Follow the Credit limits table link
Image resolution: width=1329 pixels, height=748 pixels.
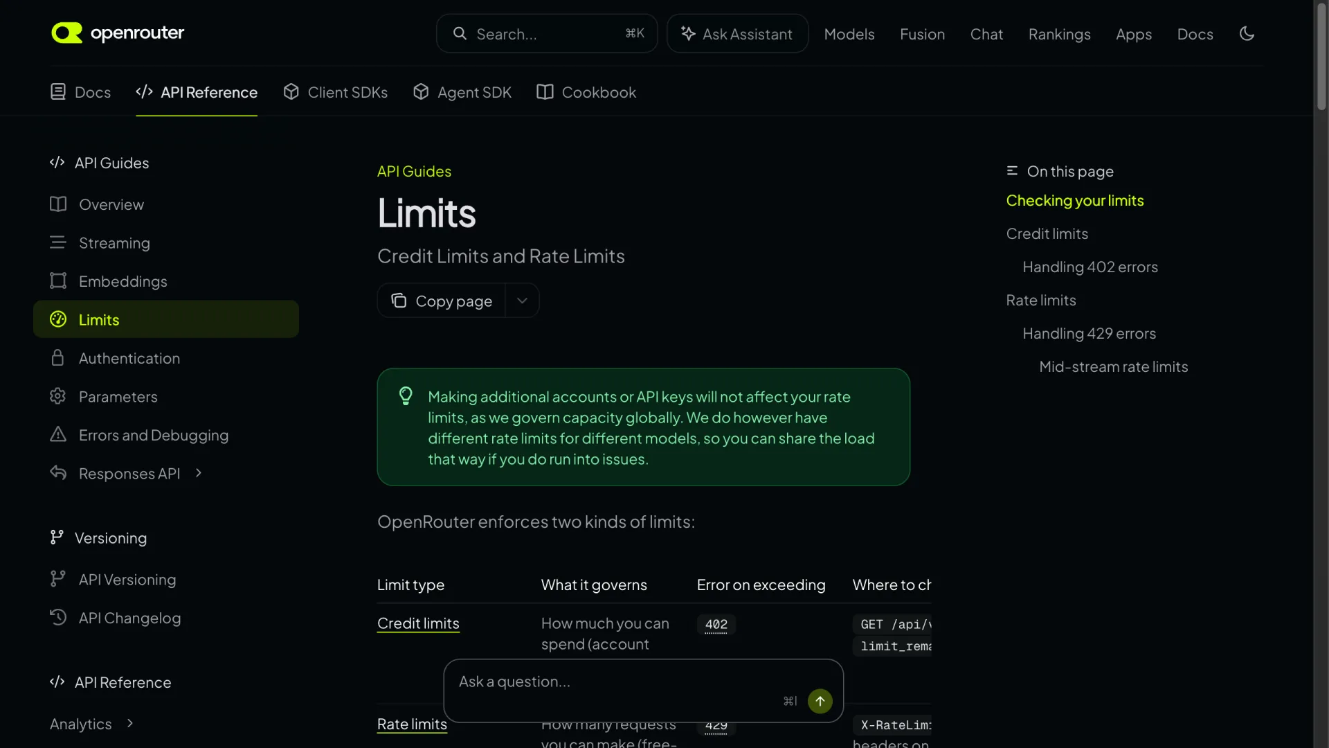418,623
